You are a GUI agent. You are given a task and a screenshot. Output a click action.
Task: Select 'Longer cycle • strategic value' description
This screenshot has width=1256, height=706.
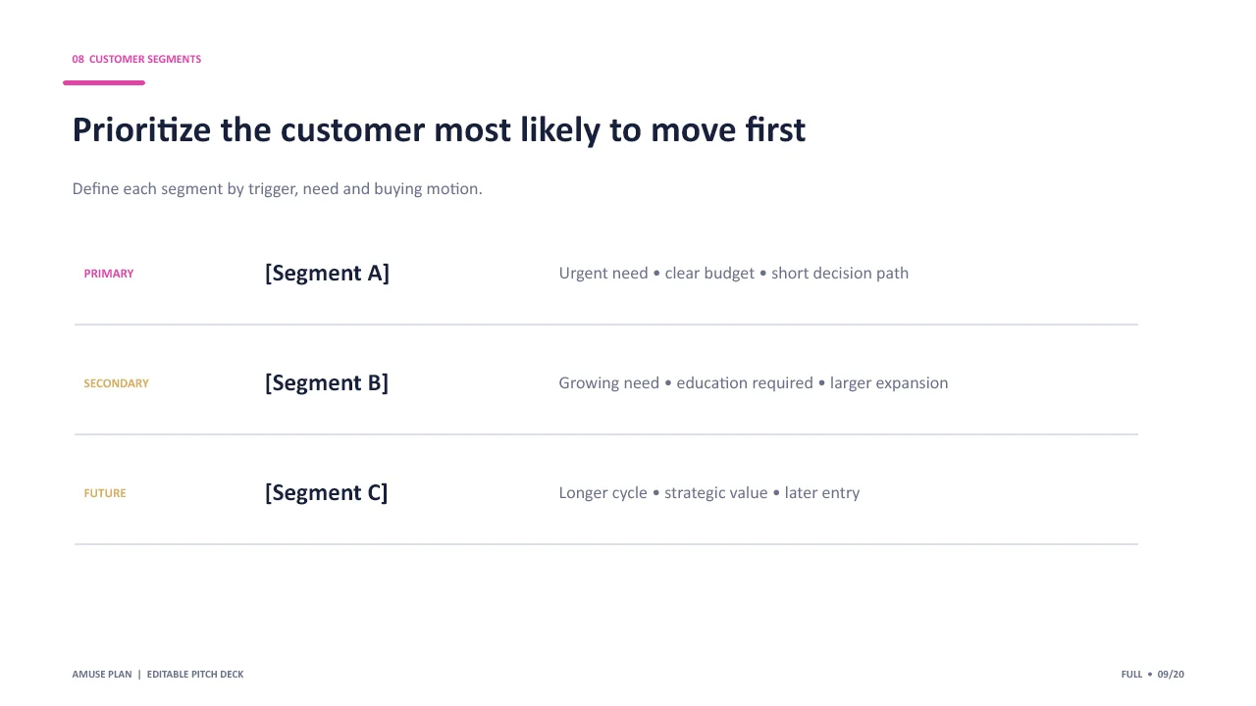[x=709, y=493]
